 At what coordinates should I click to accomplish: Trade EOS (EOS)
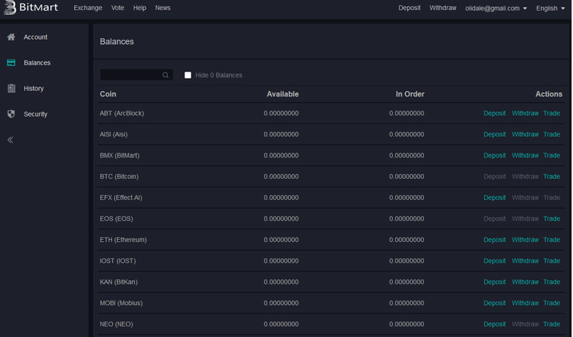tap(552, 219)
